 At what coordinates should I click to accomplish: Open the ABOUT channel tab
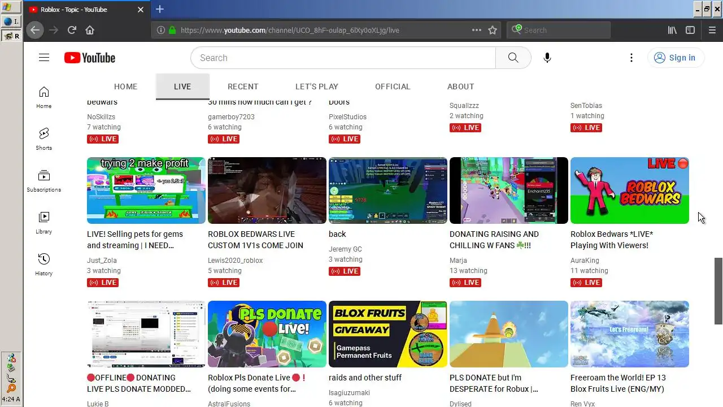[x=461, y=86]
